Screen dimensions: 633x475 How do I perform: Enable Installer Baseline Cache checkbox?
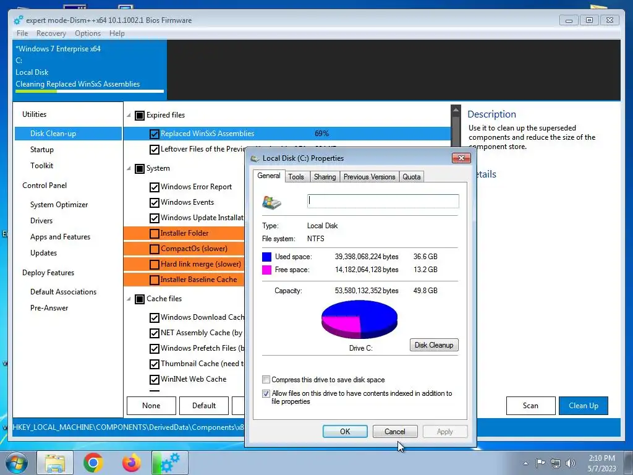click(154, 280)
